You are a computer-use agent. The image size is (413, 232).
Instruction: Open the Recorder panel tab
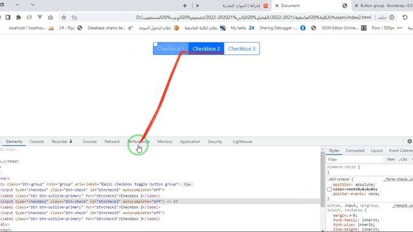pos(62,142)
